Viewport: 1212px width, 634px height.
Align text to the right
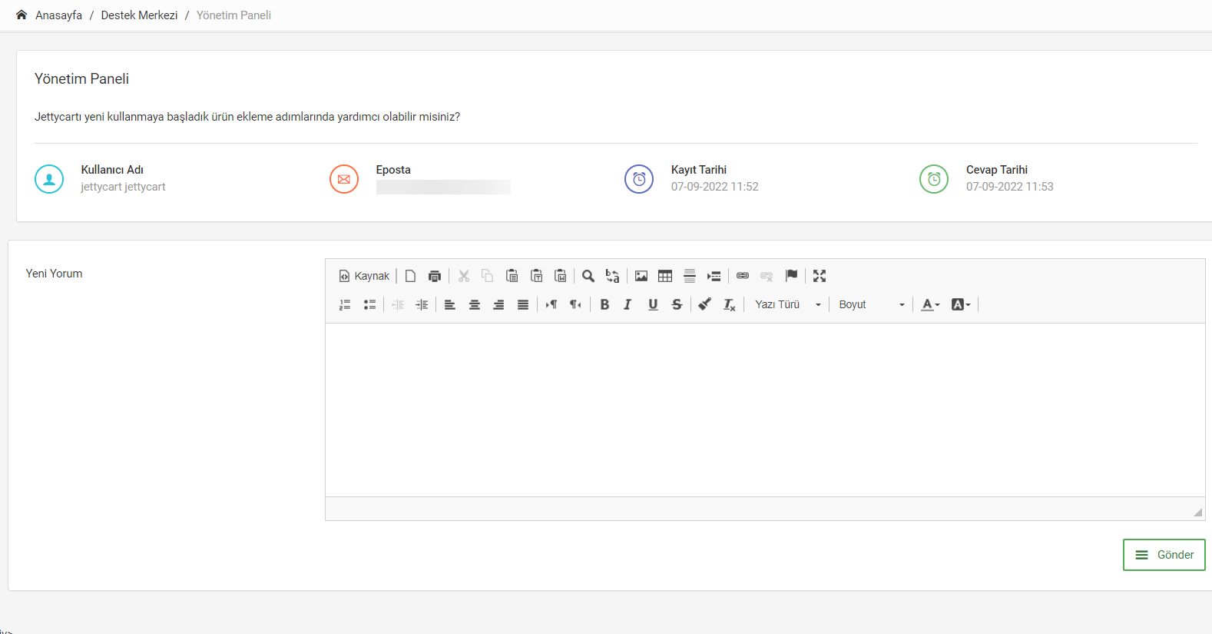[498, 304]
